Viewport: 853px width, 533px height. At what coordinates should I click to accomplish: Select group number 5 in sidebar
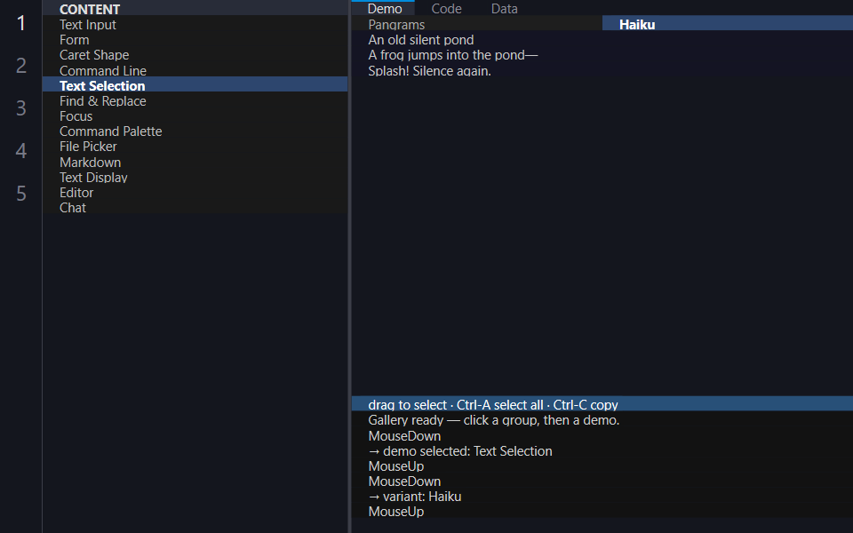click(x=20, y=194)
